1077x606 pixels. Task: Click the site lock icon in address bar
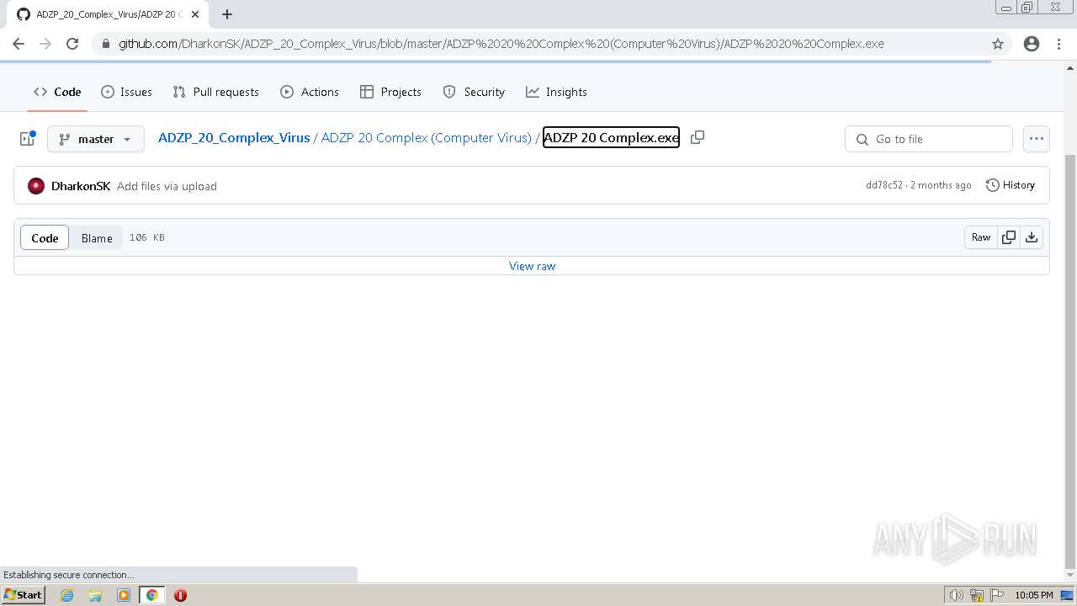click(106, 44)
